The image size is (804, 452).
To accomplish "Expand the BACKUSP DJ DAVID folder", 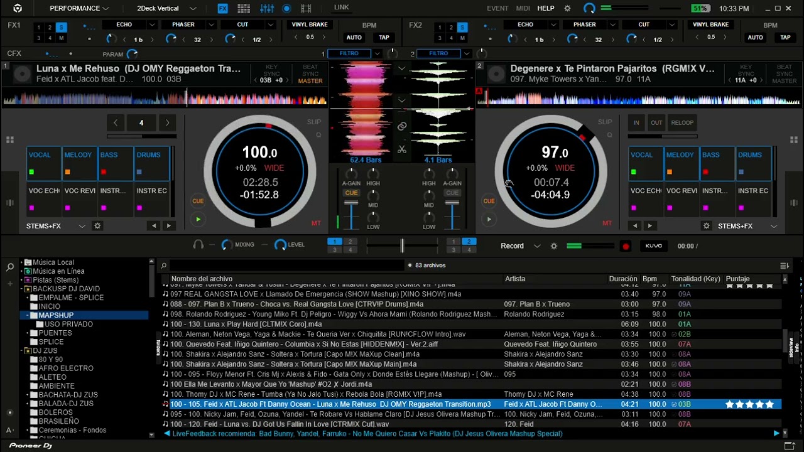I will [x=22, y=289].
